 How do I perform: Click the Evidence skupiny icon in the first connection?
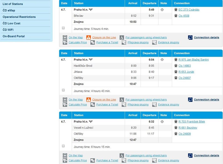154,43
